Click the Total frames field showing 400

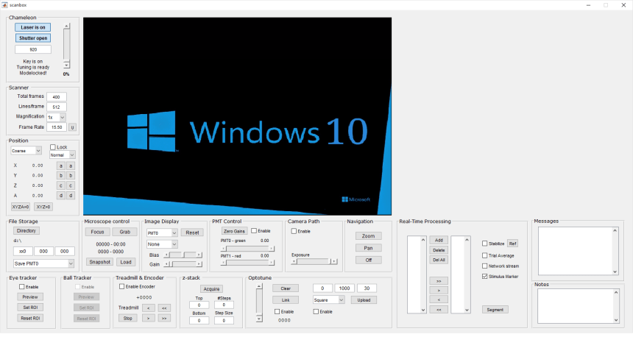click(x=57, y=97)
